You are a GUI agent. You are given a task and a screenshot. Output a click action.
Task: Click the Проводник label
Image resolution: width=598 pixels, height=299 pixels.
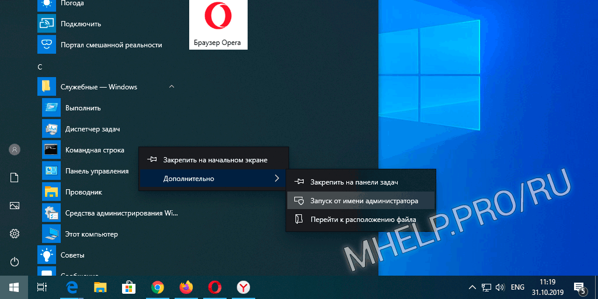coord(84,192)
